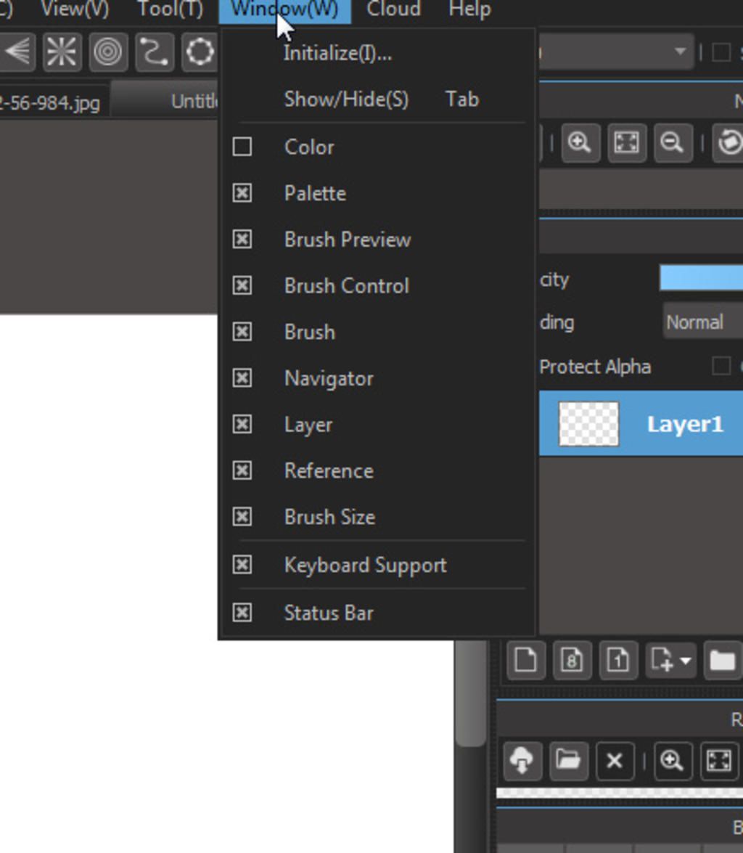The image size is (743, 853).
Task: Select the concentric circle snap icon
Action: 108,52
